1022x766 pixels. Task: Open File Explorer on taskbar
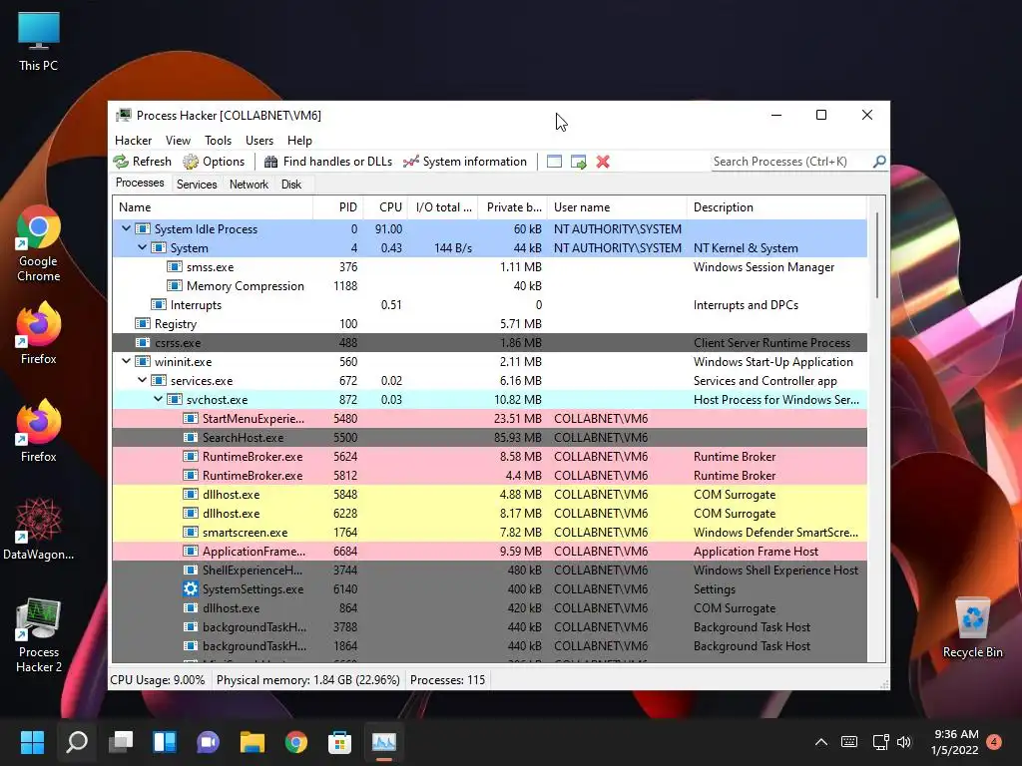point(253,742)
